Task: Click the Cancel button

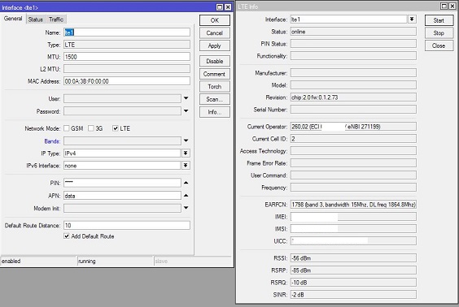Action: 215,33
